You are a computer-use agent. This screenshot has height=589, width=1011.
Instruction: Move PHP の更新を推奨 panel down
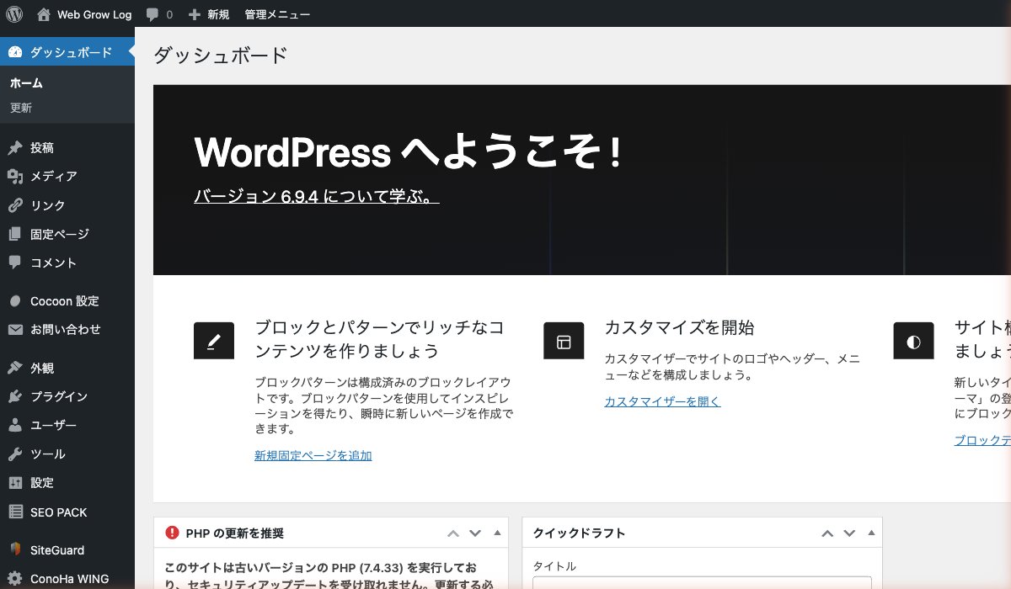pyautogui.click(x=475, y=533)
